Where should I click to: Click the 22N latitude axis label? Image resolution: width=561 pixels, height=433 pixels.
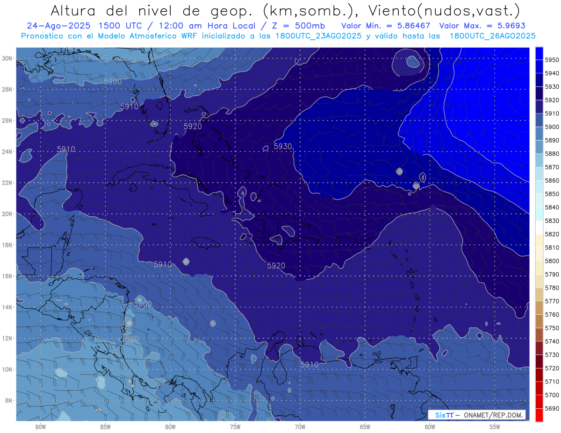tap(7, 183)
